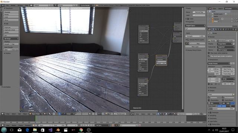Switch to Blender via taskbar icon

coord(58,130)
